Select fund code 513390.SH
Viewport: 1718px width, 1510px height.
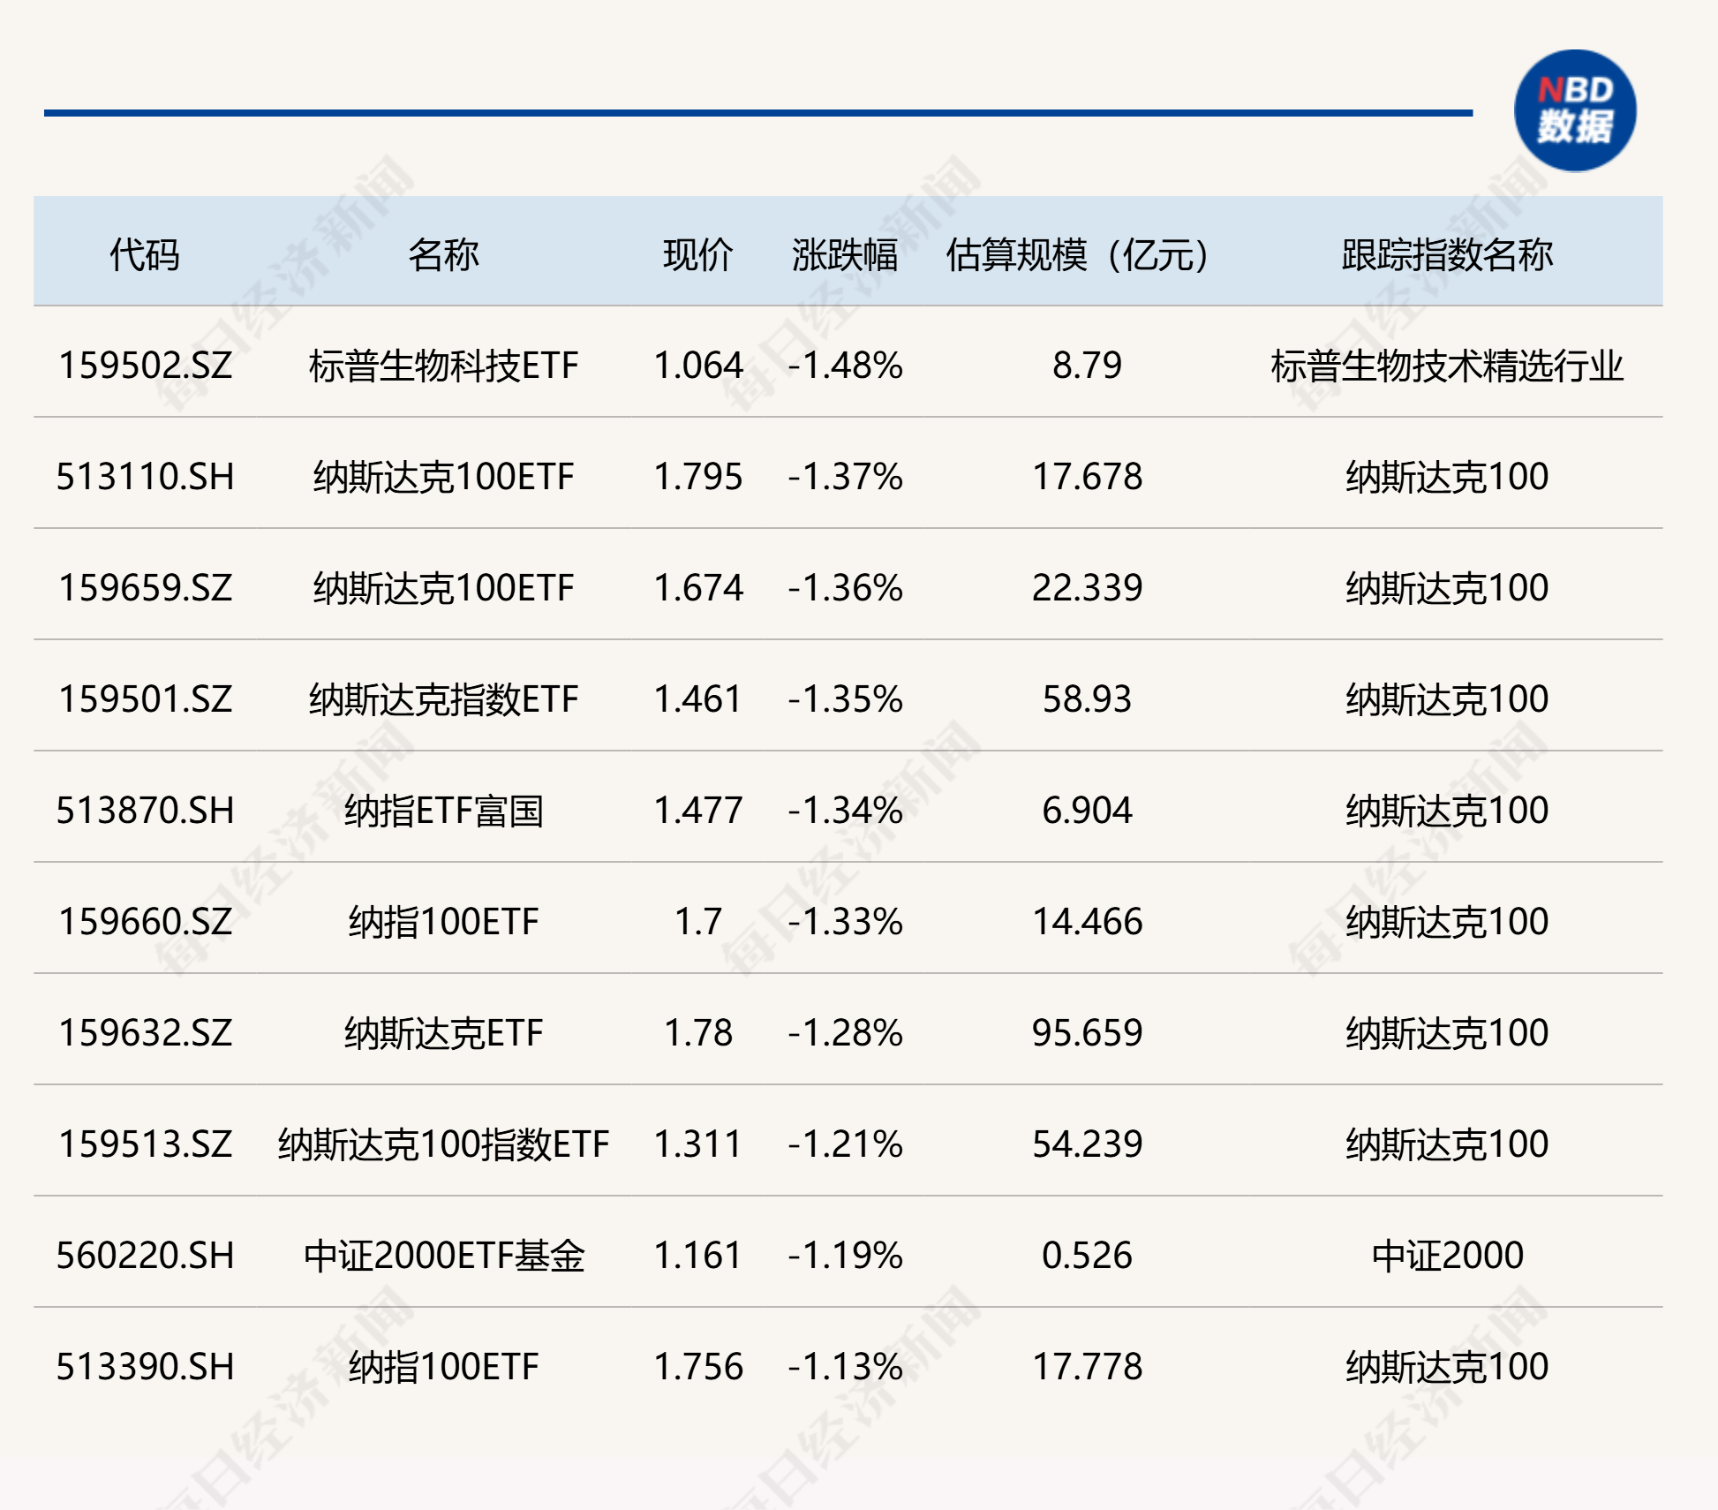pyautogui.click(x=145, y=1367)
